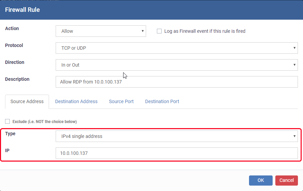The width and height of the screenshot is (303, 191).
Task: Enable the Log as Firewall event checkbox
Action: coord(159,31)
